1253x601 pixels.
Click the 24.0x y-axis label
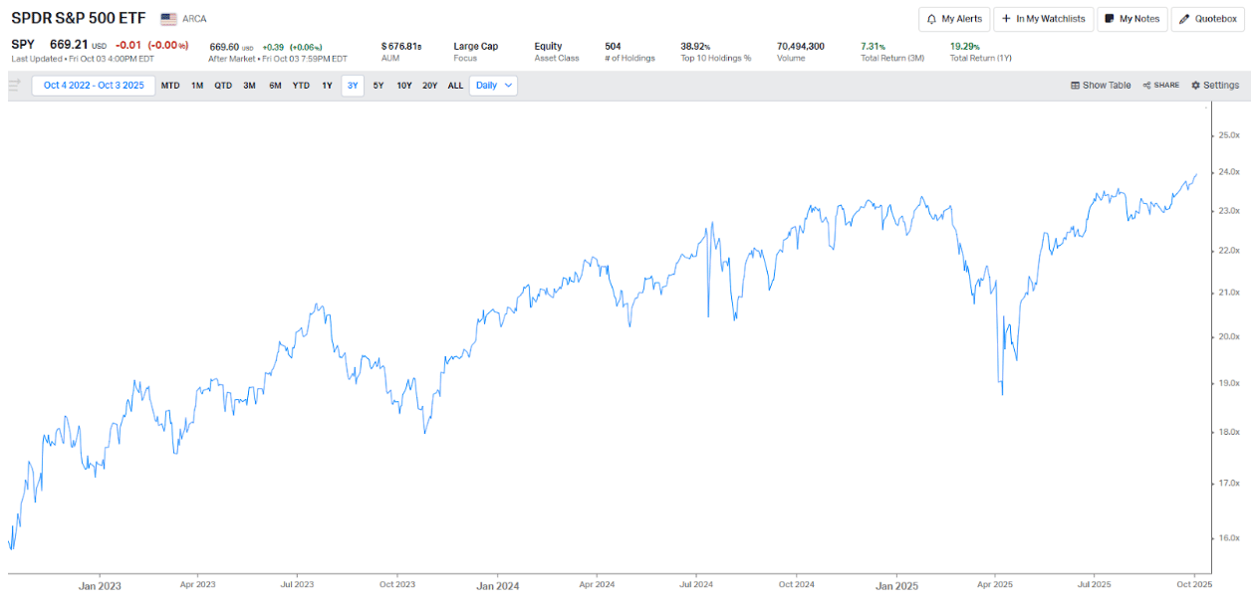(x=1229, y=172)
